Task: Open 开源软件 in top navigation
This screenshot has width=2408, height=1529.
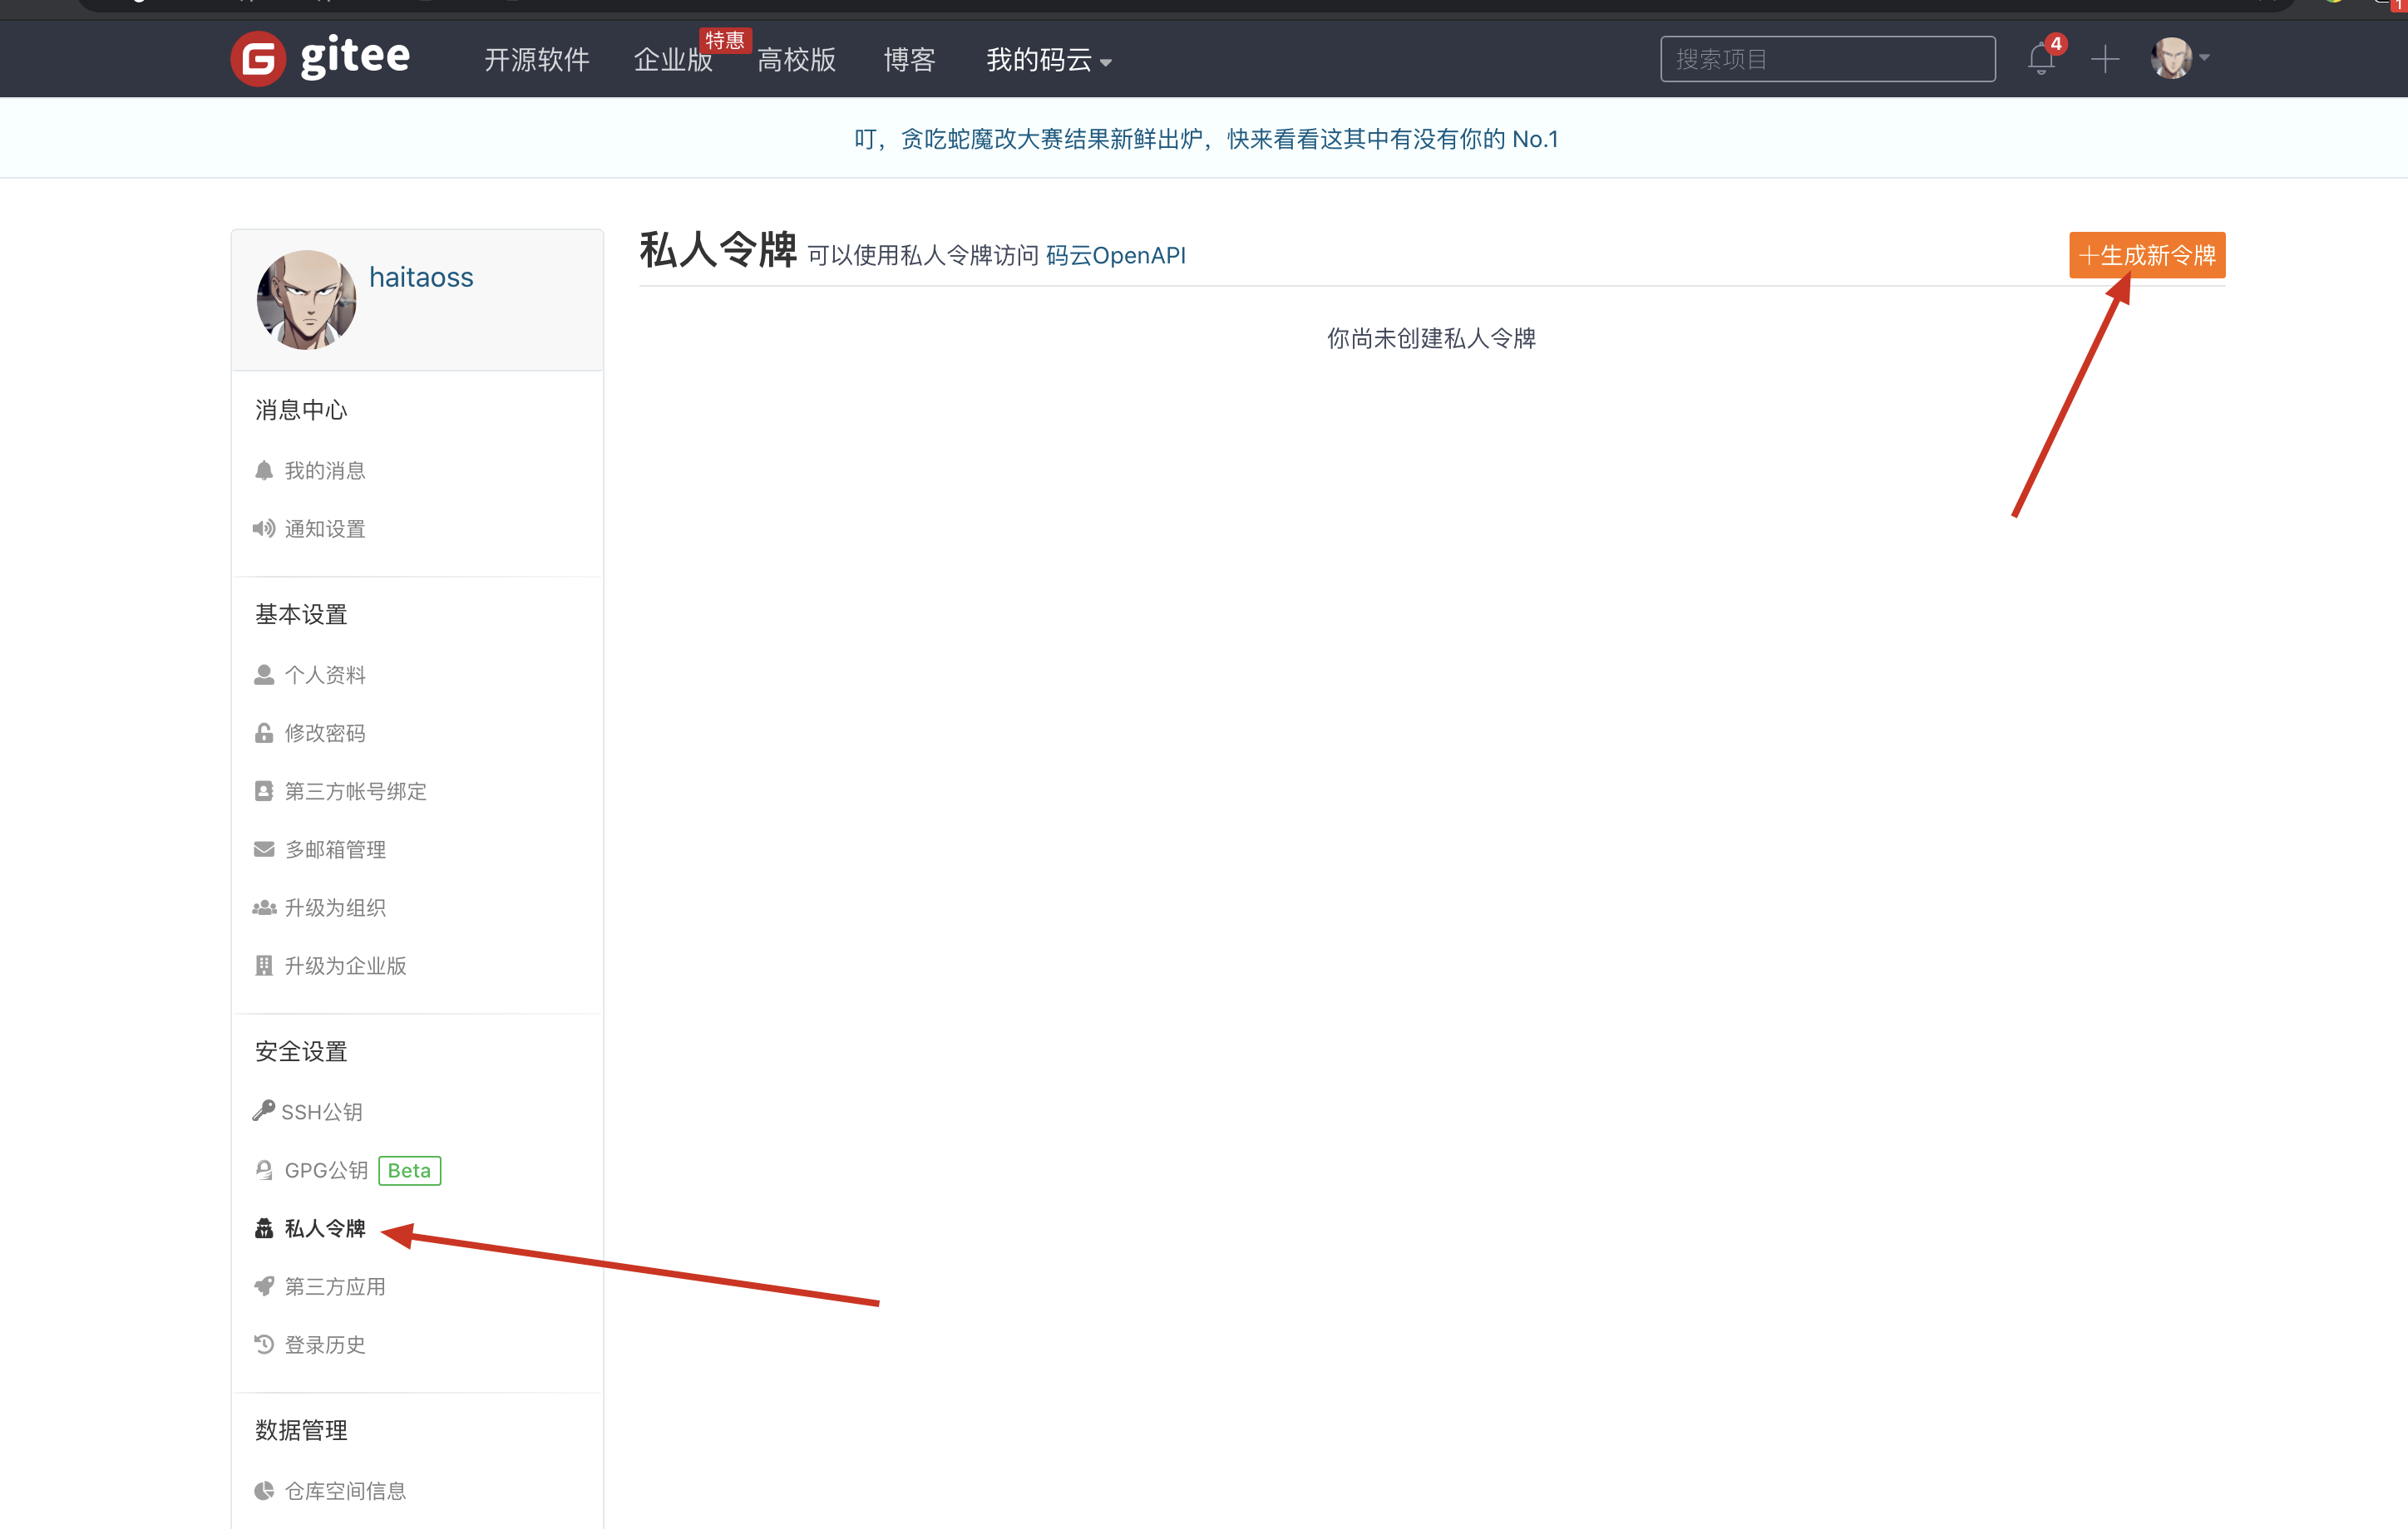Action: (x=536, y=60)
